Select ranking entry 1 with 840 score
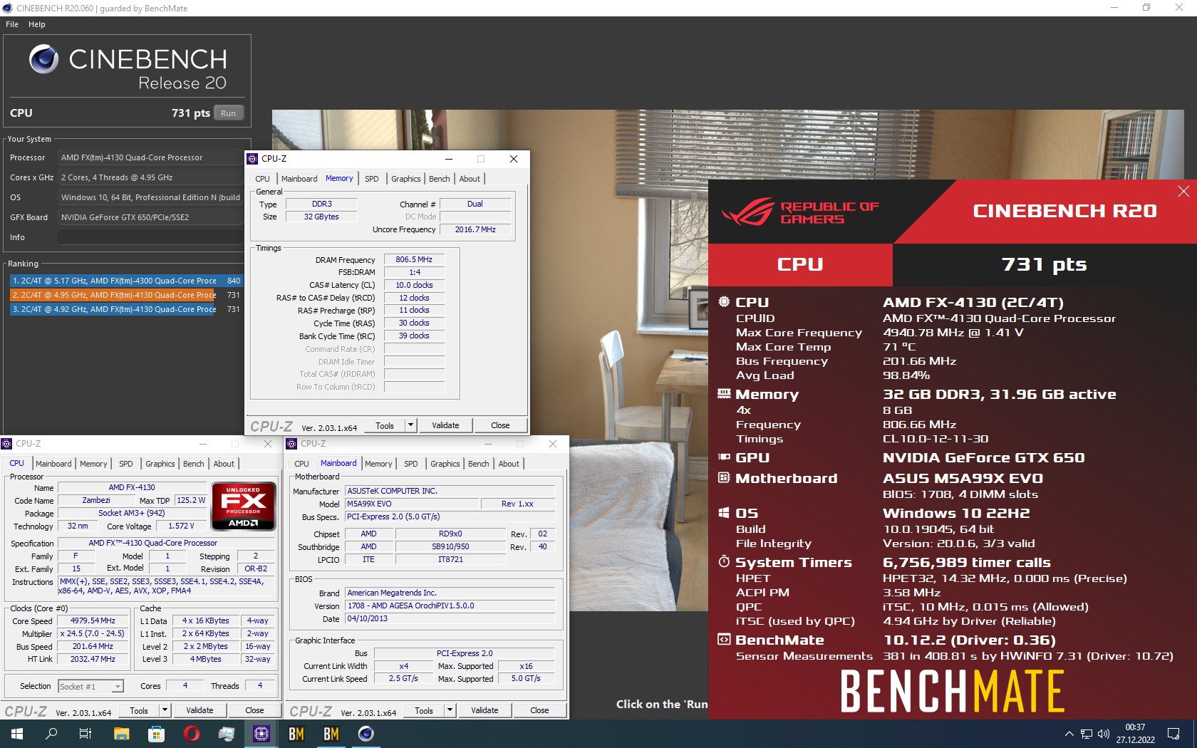The image size is (1197, 748). pyautogui.click(x=126, y=281)
